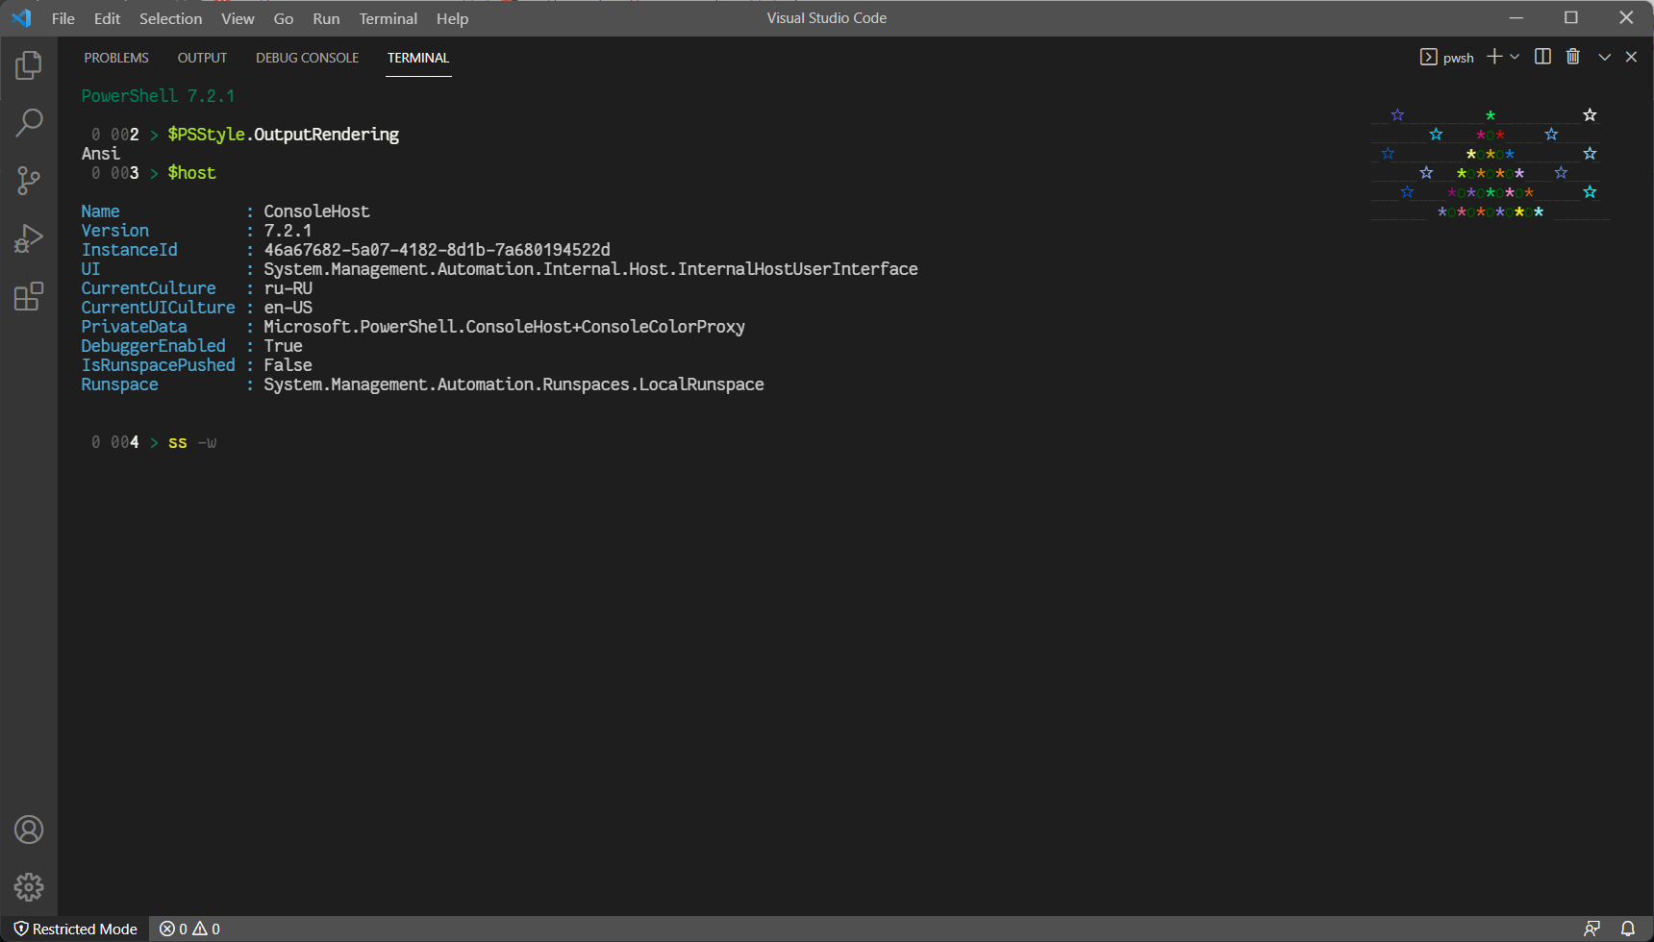Open the View menu

point(238,18)
